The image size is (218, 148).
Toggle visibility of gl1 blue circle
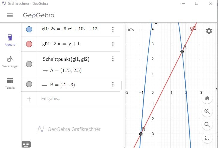pos(29,29)
